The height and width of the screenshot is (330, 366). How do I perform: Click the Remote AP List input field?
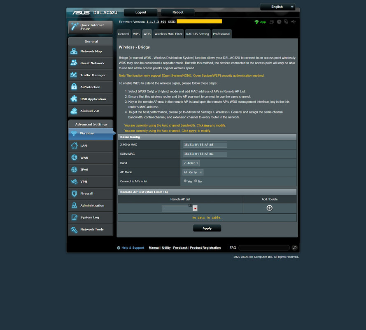(x=177, y=208)
